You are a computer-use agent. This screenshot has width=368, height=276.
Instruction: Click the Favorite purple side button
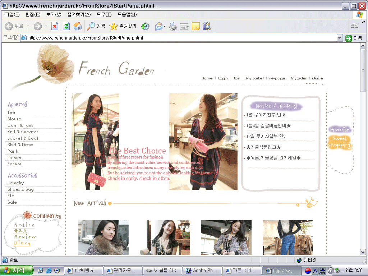340,129
